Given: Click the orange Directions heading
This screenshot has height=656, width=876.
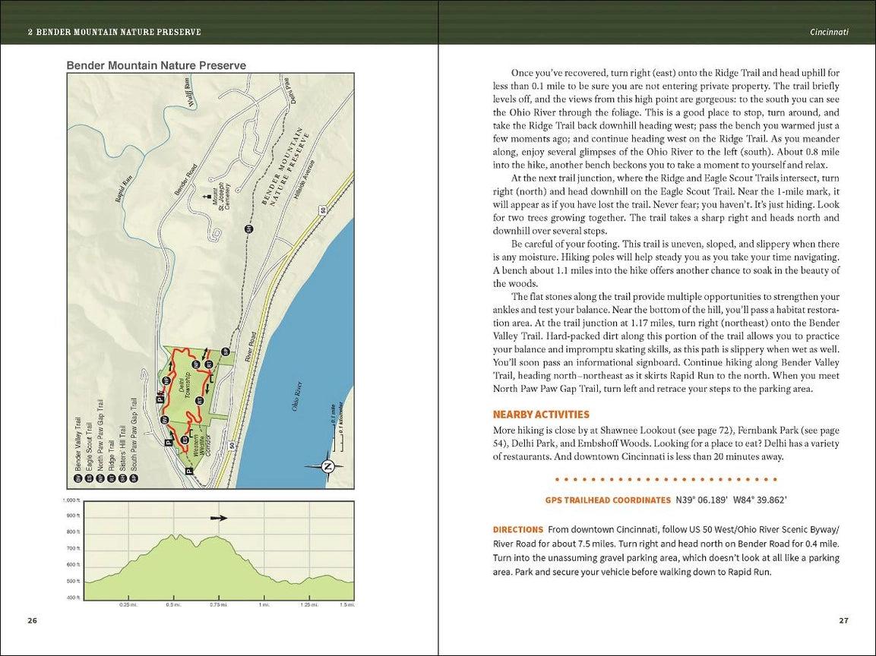Looking at the screenshot, I should [x=517, y=529].
